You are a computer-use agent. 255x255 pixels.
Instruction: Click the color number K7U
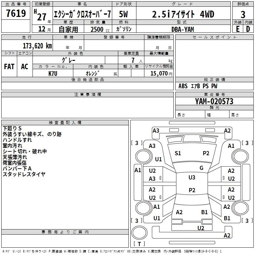click(53, 74)
